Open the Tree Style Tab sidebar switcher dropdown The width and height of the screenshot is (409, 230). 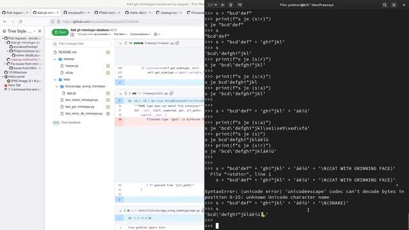pyautogui.click(x=35, y=31)
